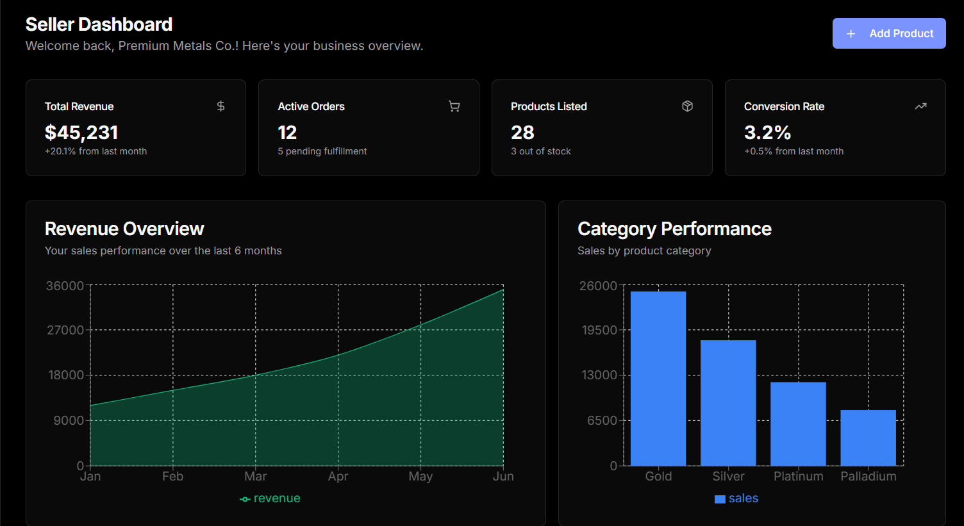The width and height of the screenshot is (964, 526).
Task: Click the Platinum bar in the bar chart
Action: pyautogui.click(x=798, y=423)
